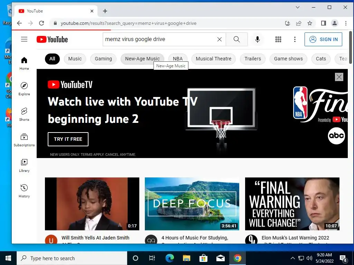Viewport: 354px width, 265px height.
Task: Select the Musical Theatre chip
Action: click(x=214, y=59)
